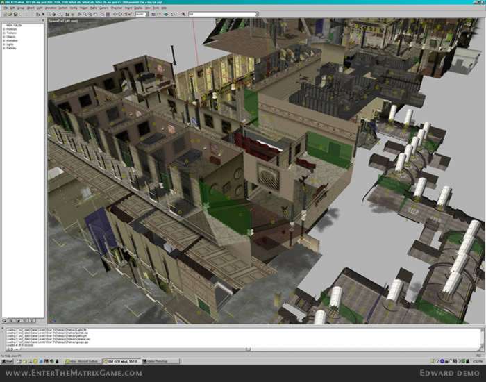Switch to Microsoft Outlook taskbar button
The image size is (486, 382).
click(83, 361)
